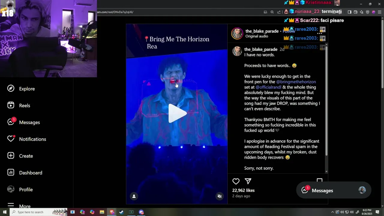Click the_blake_parade username in caption
Viewport: 384px width, 216px height.
click(x=261, y=49)
